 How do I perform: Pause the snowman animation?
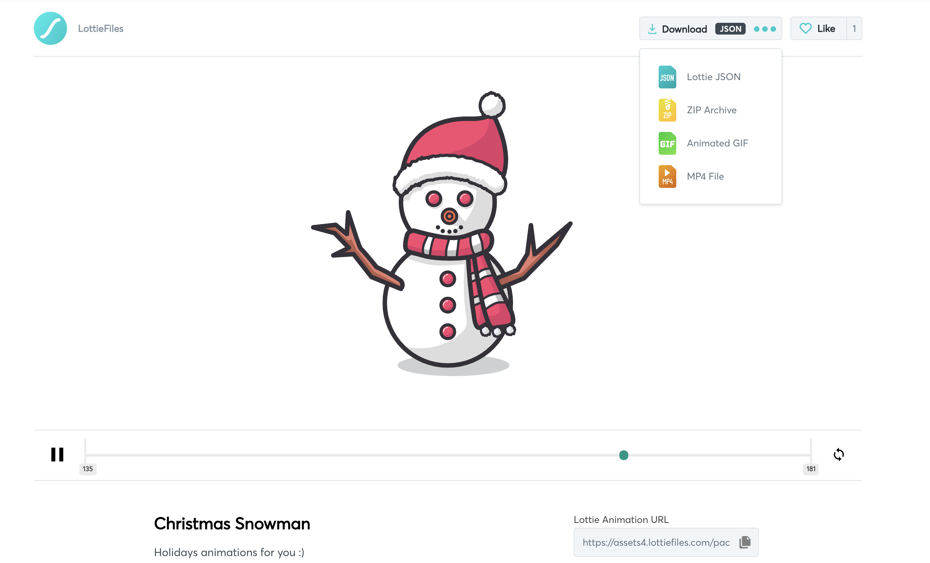(x=57, y=454)
